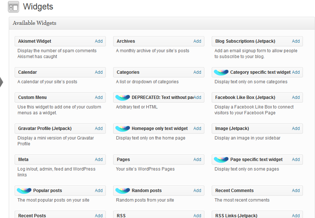Expand the collapsed sidebar arrow at left edge
315x218 pixels.
[x=1, y=82]
